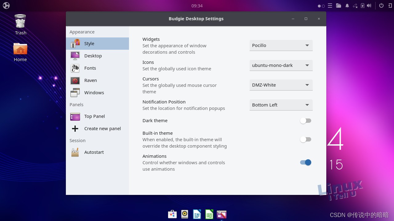Switch to the second, hollow workspace dot

pyautogui.click(x=323, y=6)
